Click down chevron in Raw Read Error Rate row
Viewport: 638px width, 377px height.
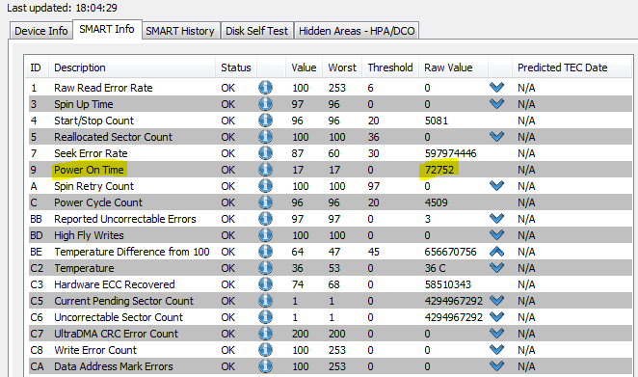[x=496, y=88]
